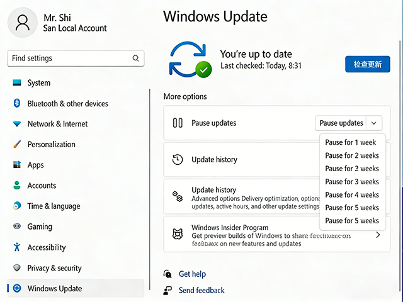The width and height of the screenshot is (403, 302).
Task: Click the Bluetooth icon in sidebar
Action: point(16,104)
